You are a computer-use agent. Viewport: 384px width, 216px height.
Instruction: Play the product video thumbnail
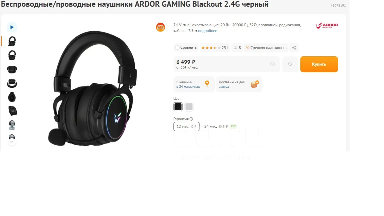coord(12,27)
